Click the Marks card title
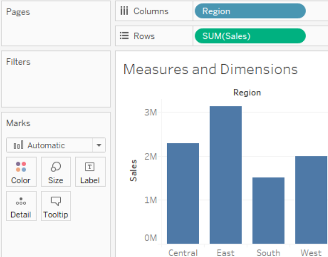 coord(18,123)
